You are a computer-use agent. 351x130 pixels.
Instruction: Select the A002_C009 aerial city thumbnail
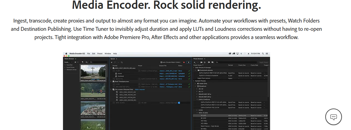click(93, 108)
